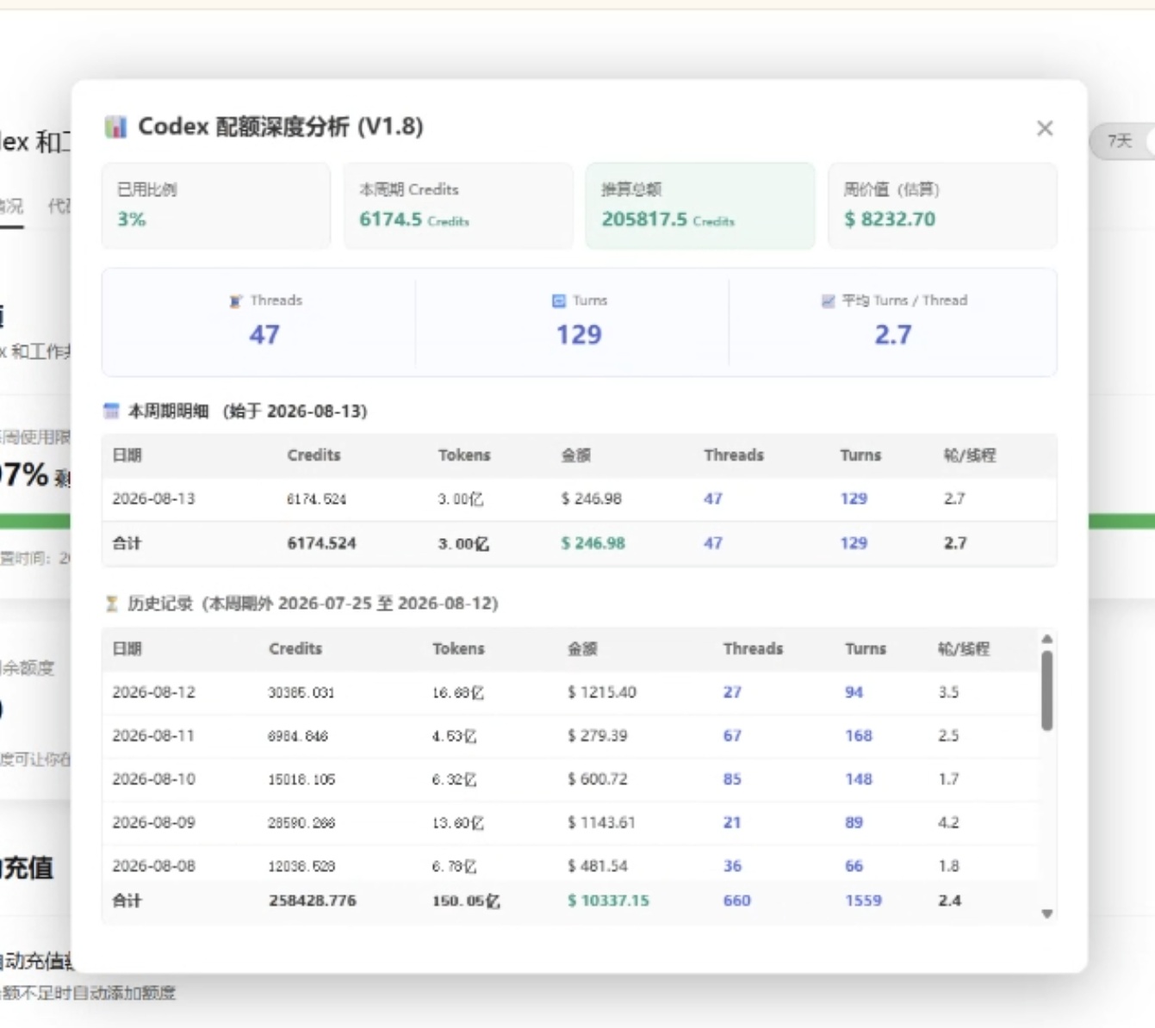Open Turns count 89 for 2026-08-09
Image resolution: width=1155 pixels, height=1028 pixels.
tap(854, 823)
